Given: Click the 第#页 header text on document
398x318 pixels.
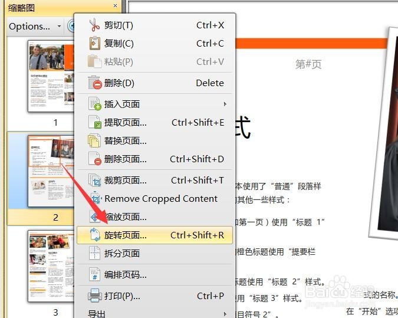Looking at the screenshot, I should pos(308,64).
